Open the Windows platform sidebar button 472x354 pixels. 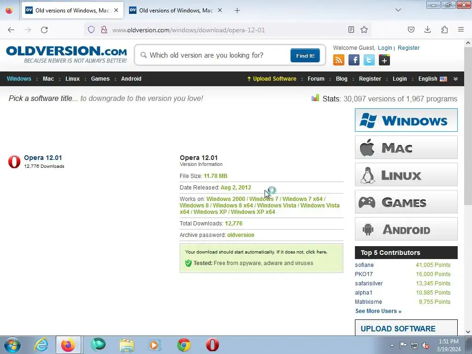[406, 120]
